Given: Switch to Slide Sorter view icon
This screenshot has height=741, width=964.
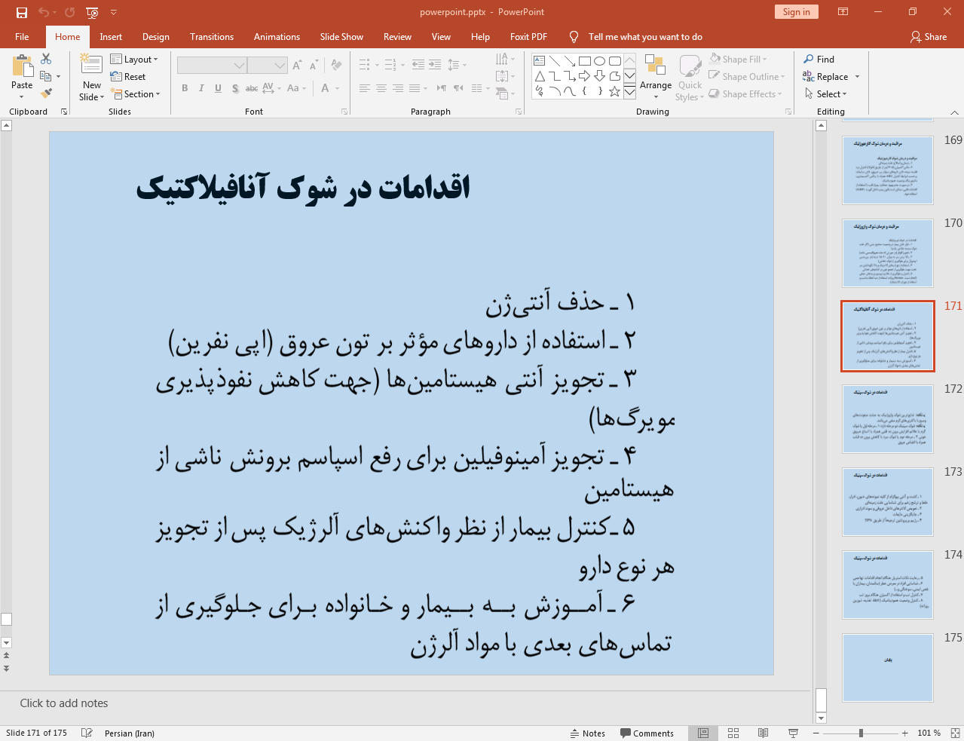Looking at the screenshot, I should pos(733,733).
